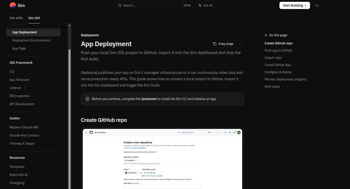The width and height of the screenshot is (350, 189).
Task: Jump to Push app to GitHub section
Action: [x=278, y=51]
